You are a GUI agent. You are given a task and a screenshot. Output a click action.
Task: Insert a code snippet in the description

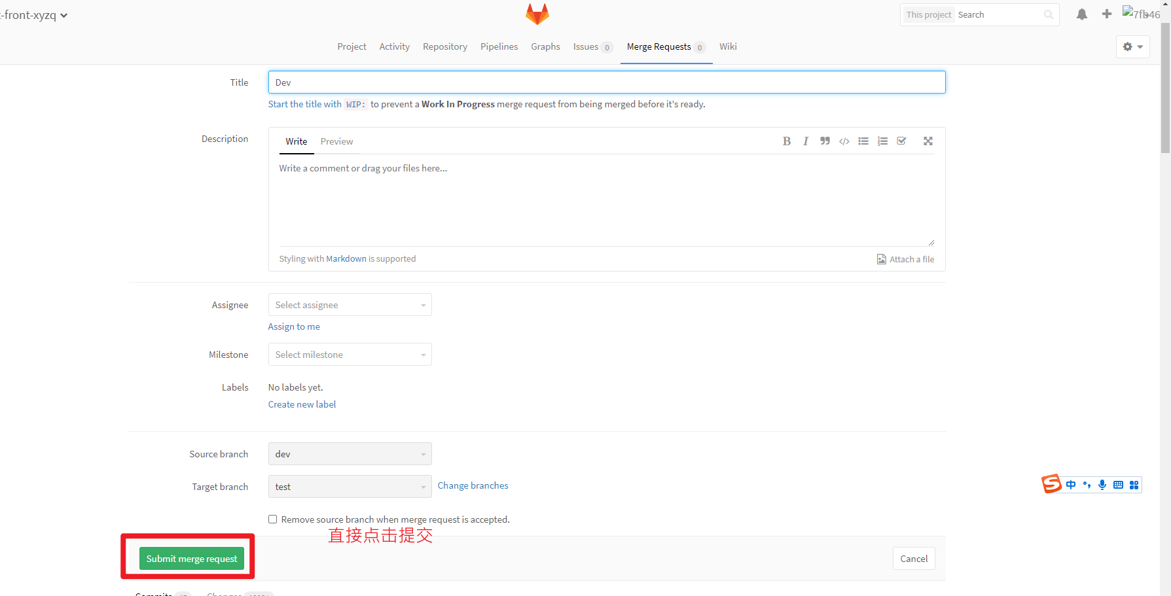(844, 141)
